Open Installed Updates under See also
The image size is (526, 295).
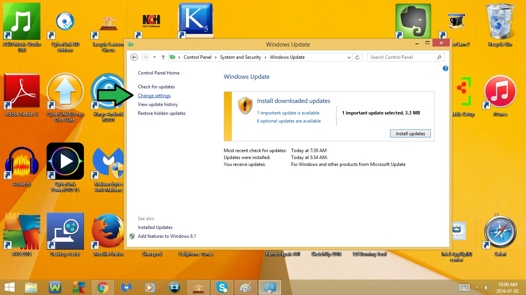155,227
